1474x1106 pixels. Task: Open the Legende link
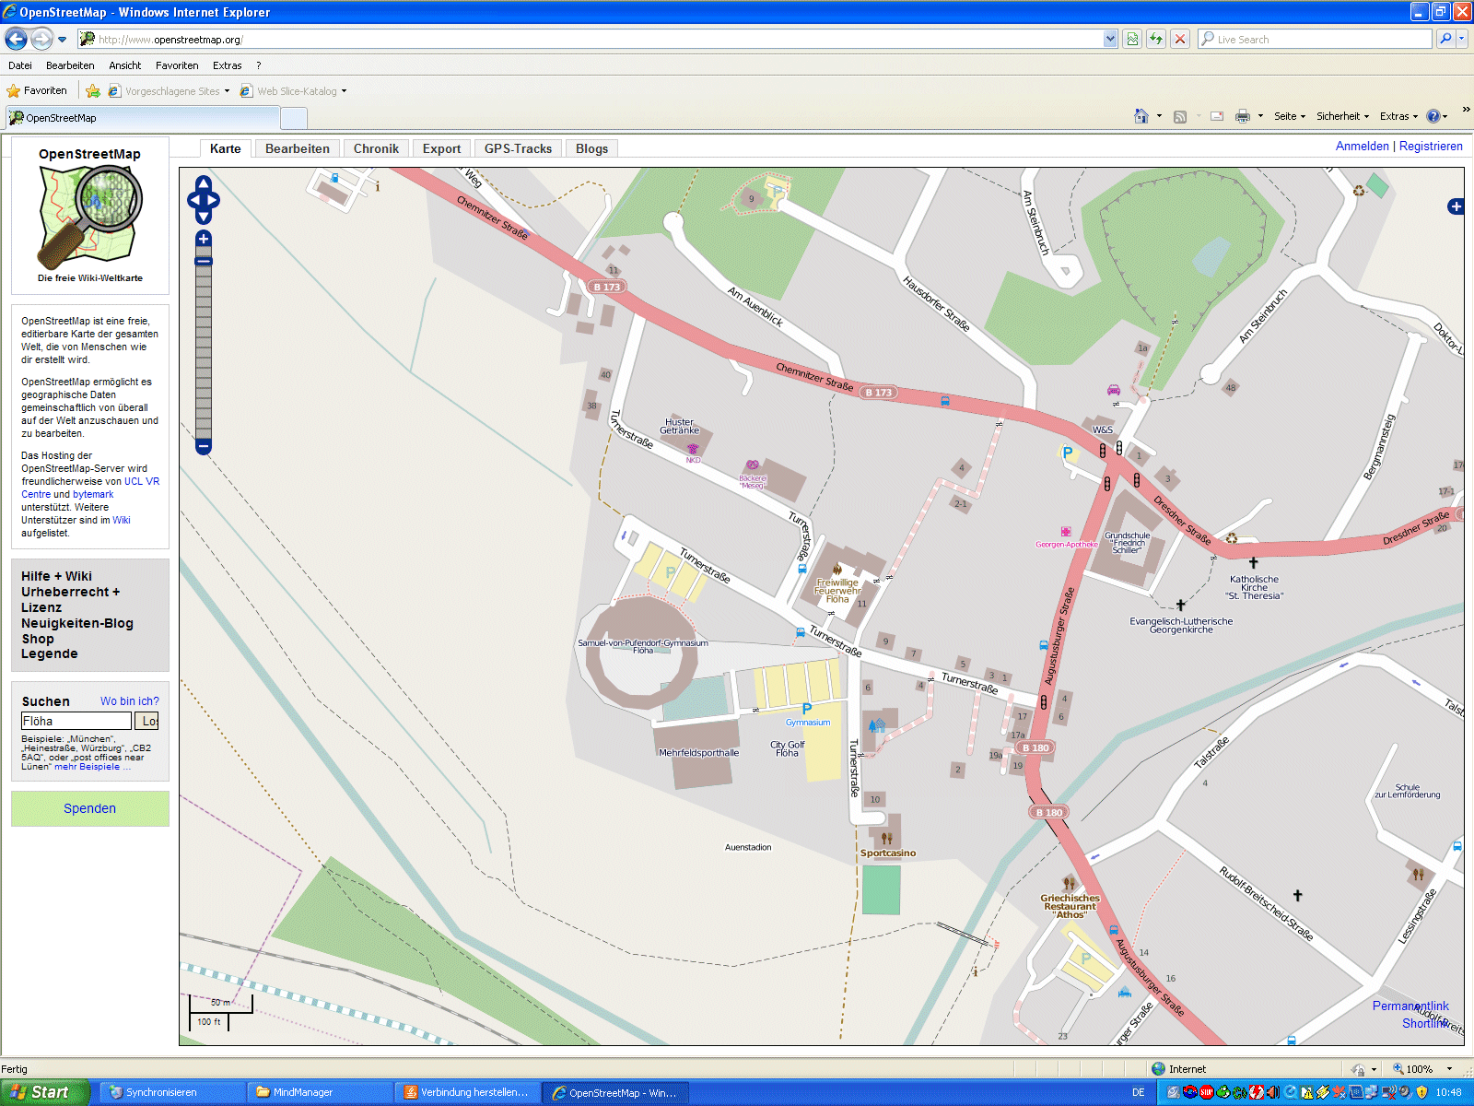[50, 653]
